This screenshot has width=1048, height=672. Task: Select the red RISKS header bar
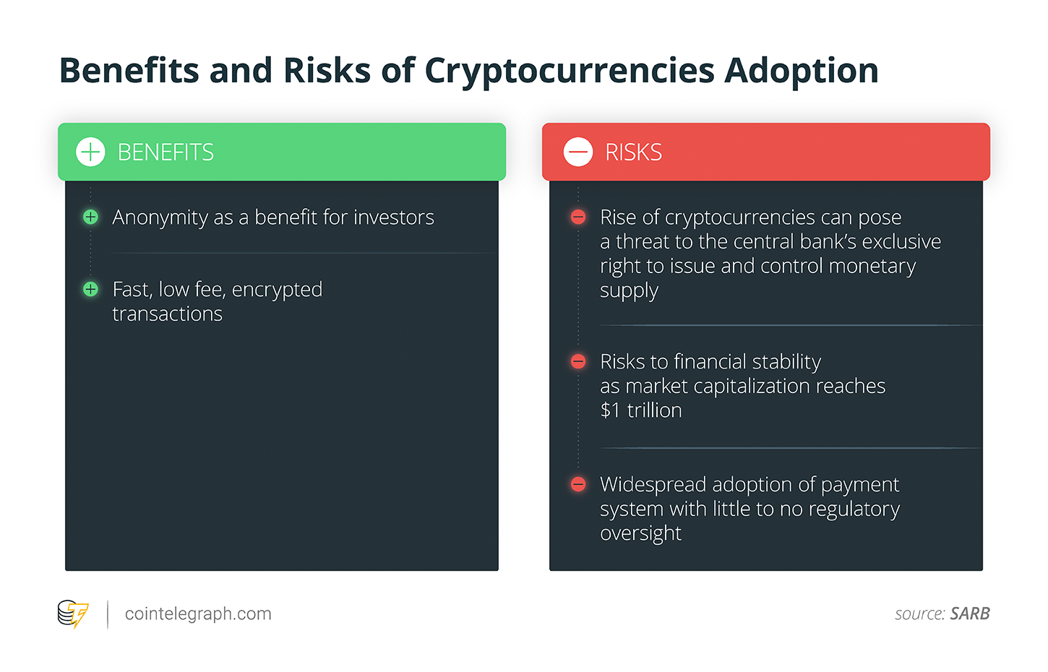(766, 152)
